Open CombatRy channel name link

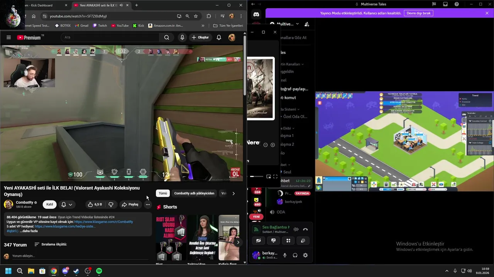tap(24, 202)
